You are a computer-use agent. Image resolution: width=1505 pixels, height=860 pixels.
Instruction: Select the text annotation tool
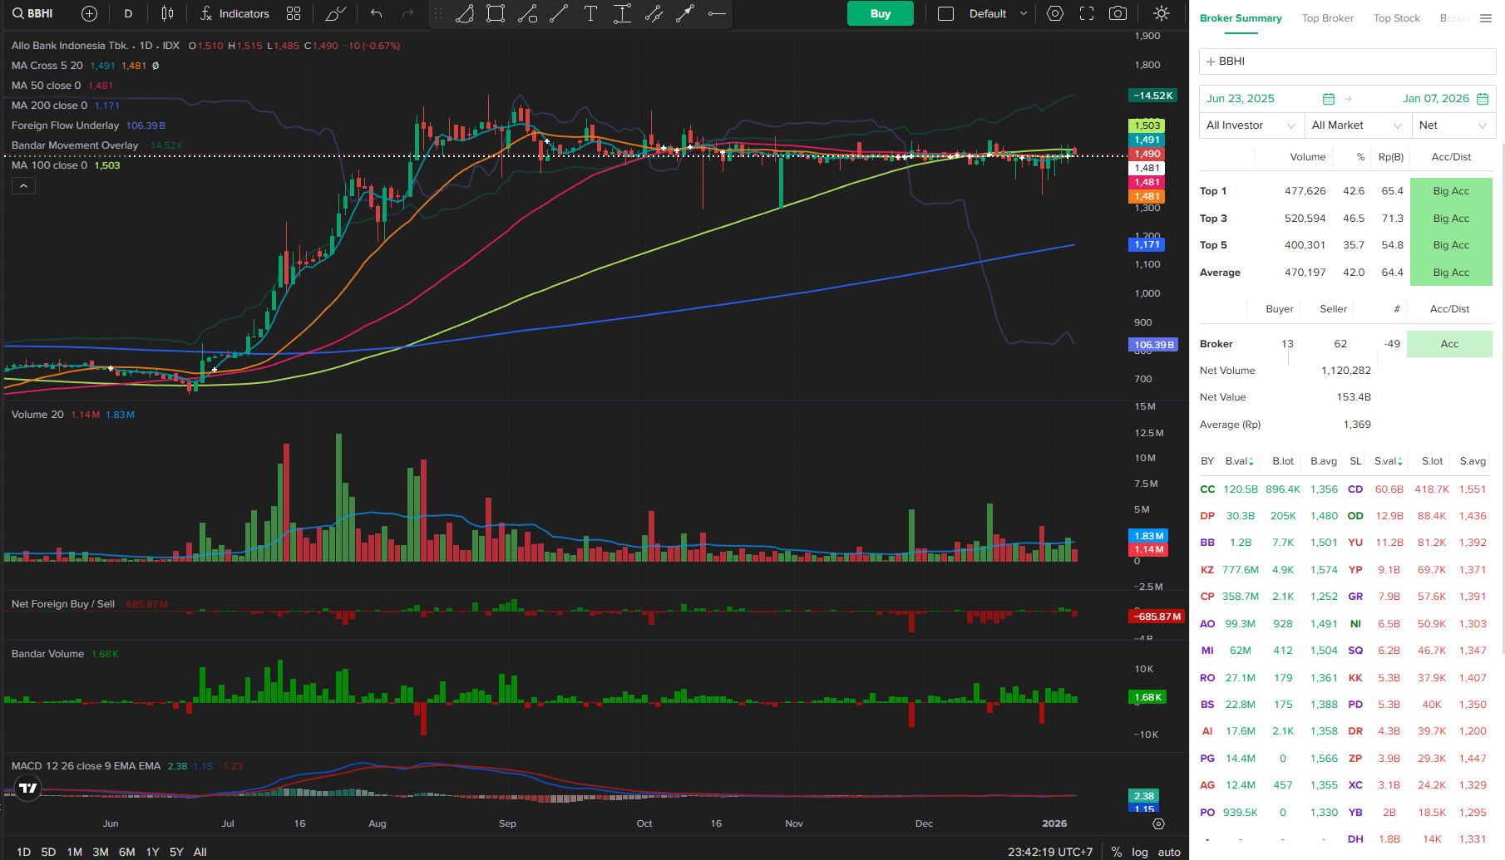point(590,13)
